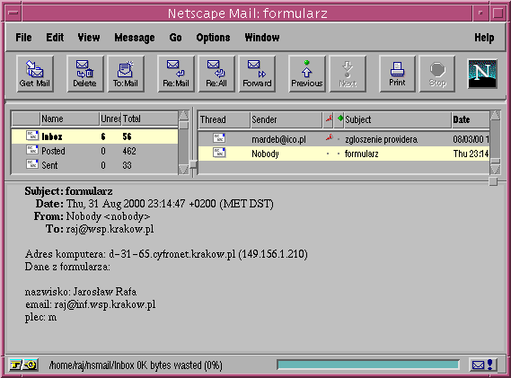Viewport: 511px width, 378px height.
Task: Click the date 08/03/00 in message list
Action: coord(471,139)
